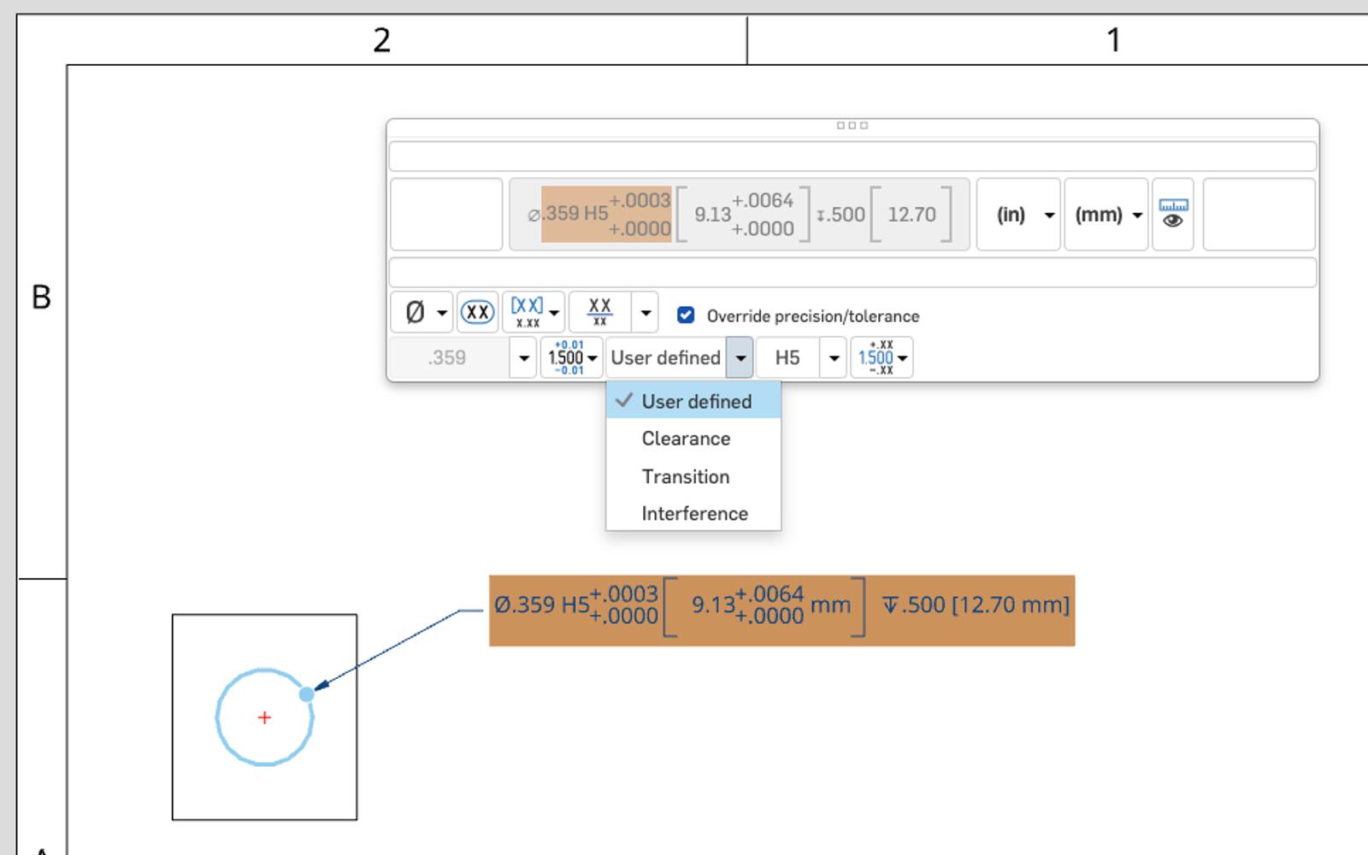Toggle the ruler and eye units display icon
The image size is (1368, 855).
click(1172, 214)
